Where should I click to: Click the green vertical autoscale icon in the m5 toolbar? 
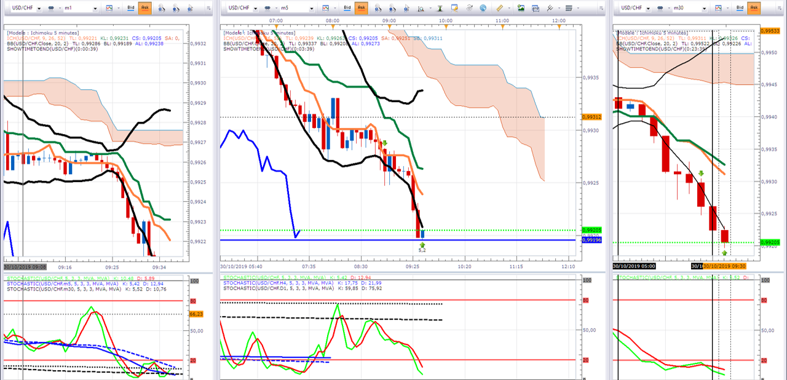point(440,8)
